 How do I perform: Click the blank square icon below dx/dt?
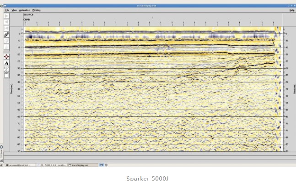[6, 76]
